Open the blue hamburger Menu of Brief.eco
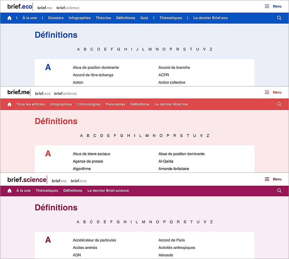Screen dimensions: 289x259 [x=273, y=6]
